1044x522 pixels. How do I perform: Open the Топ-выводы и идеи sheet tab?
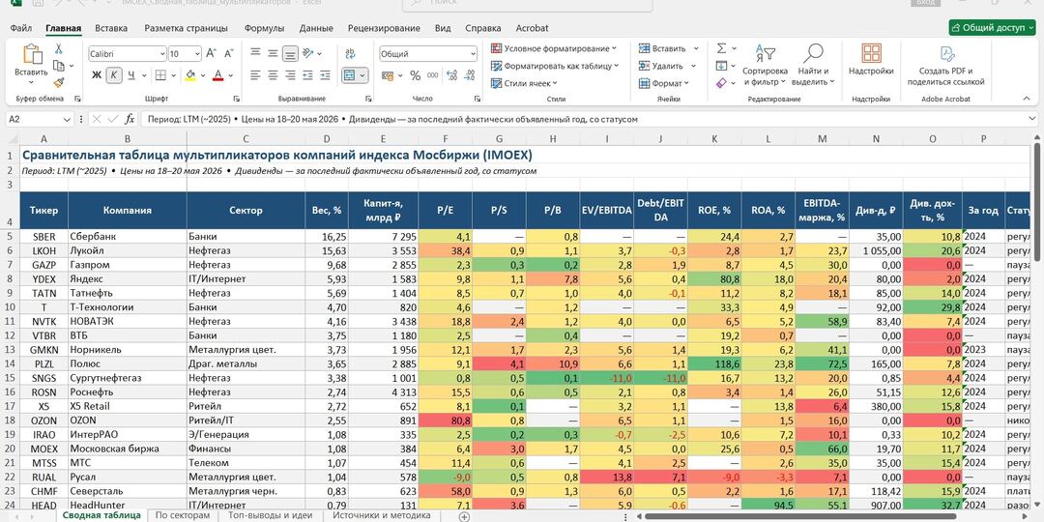coord(272,515)
